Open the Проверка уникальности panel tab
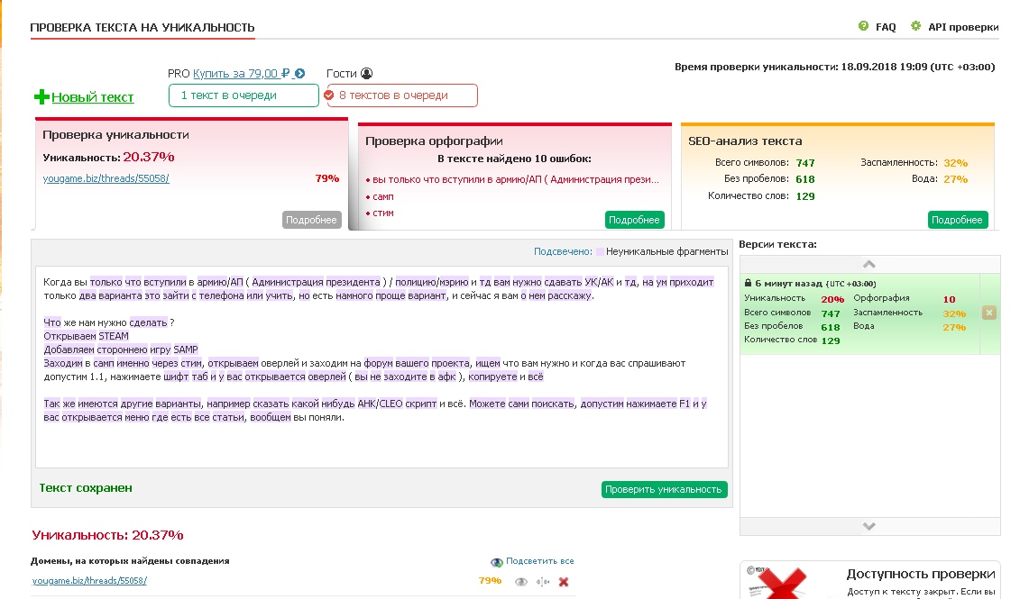The image size is (1020, 599). click(115, 135)
